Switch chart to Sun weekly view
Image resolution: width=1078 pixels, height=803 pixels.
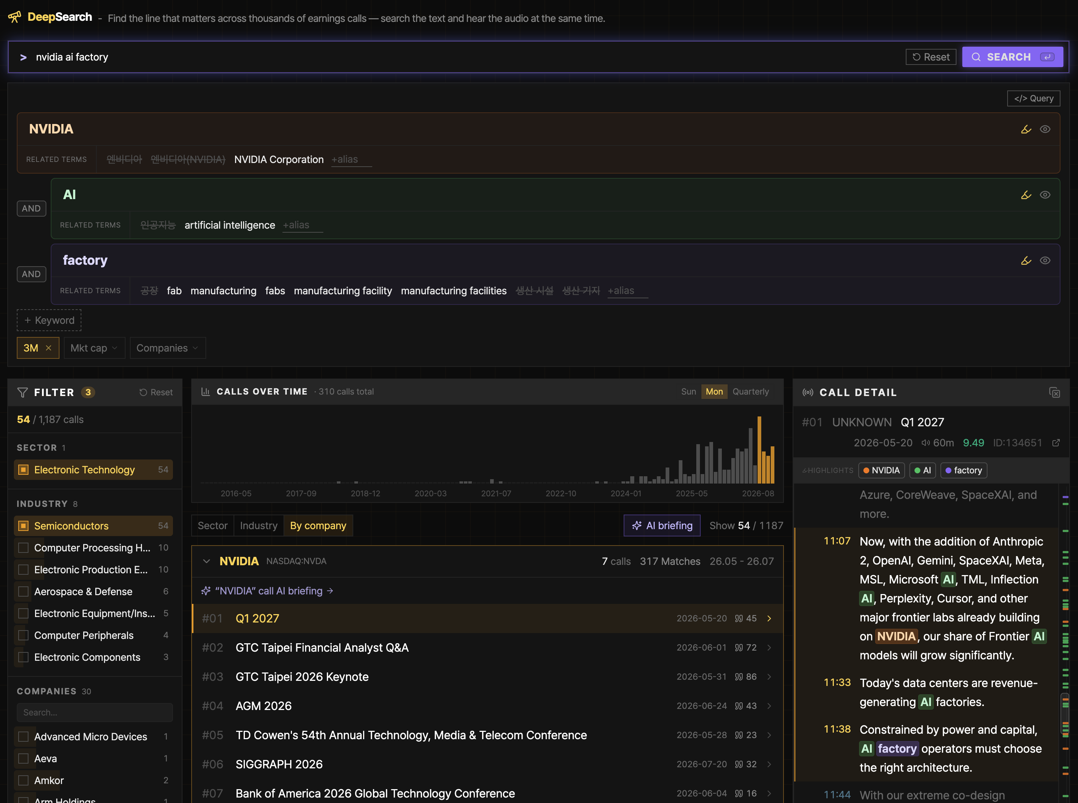(x=688, y=392)
